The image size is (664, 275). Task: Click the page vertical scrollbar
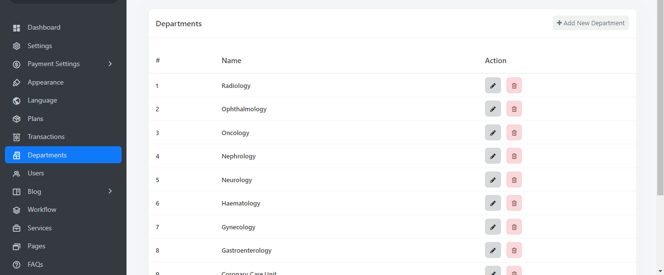click(660, 97)
